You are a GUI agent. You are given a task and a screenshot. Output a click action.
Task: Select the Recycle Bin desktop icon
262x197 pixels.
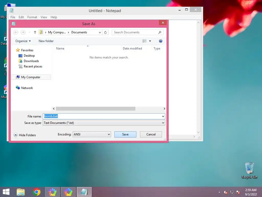(249, 171)
